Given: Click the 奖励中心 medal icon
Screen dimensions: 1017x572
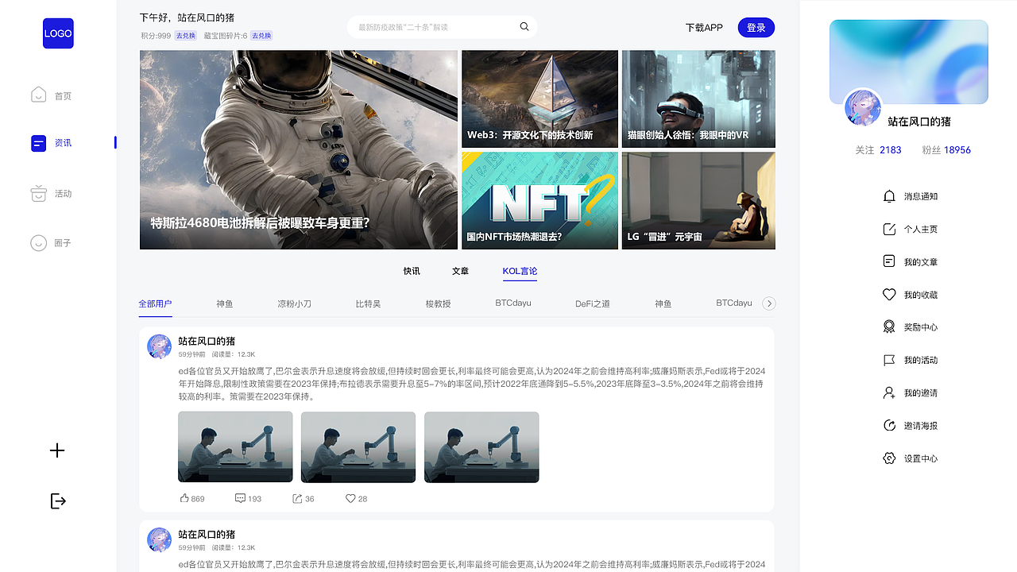Looking at the screenshot, I should point(889,327).
